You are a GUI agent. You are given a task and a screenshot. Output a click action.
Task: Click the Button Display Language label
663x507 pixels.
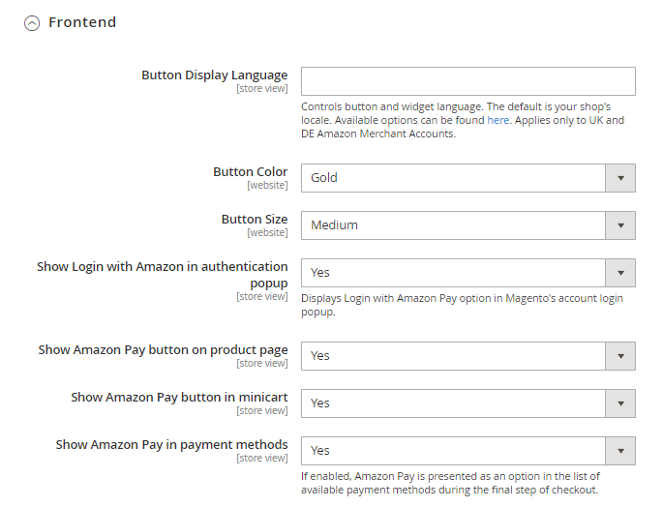pyautogui.click(x=214, y=75)
